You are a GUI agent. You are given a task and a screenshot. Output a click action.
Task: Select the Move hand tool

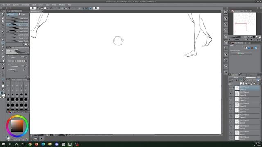point(3,18)
